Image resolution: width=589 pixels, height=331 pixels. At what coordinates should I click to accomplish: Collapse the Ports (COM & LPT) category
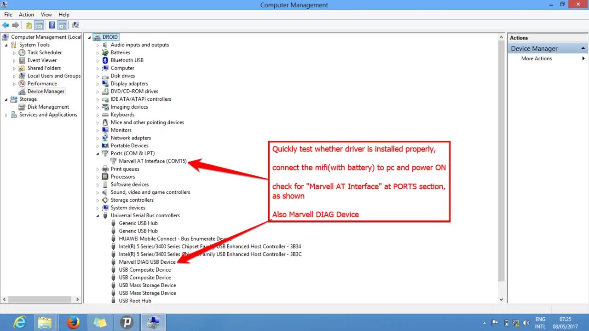pos(98,154)
